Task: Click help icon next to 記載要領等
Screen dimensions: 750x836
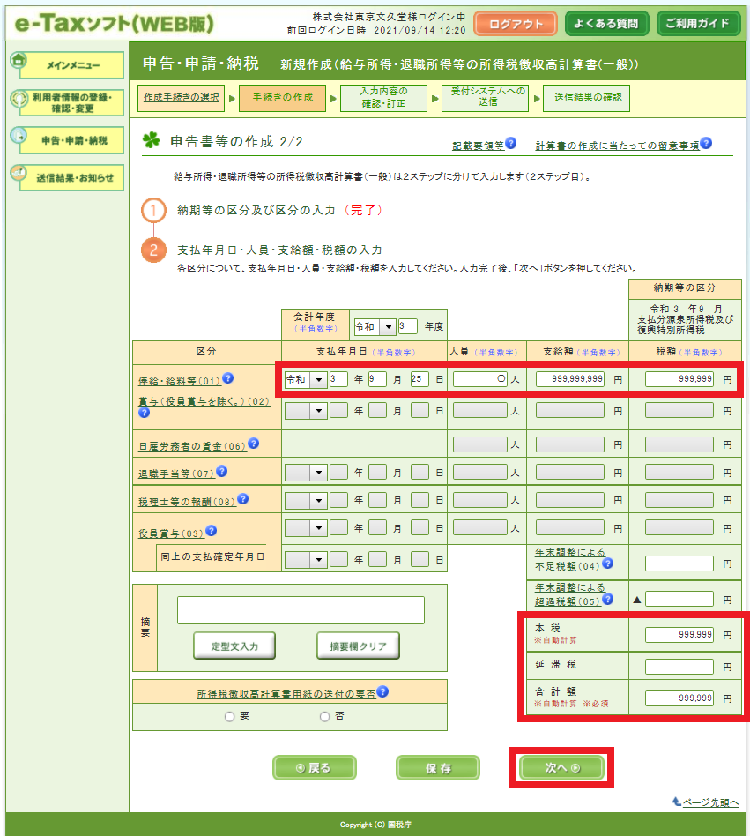Action: 511,144
